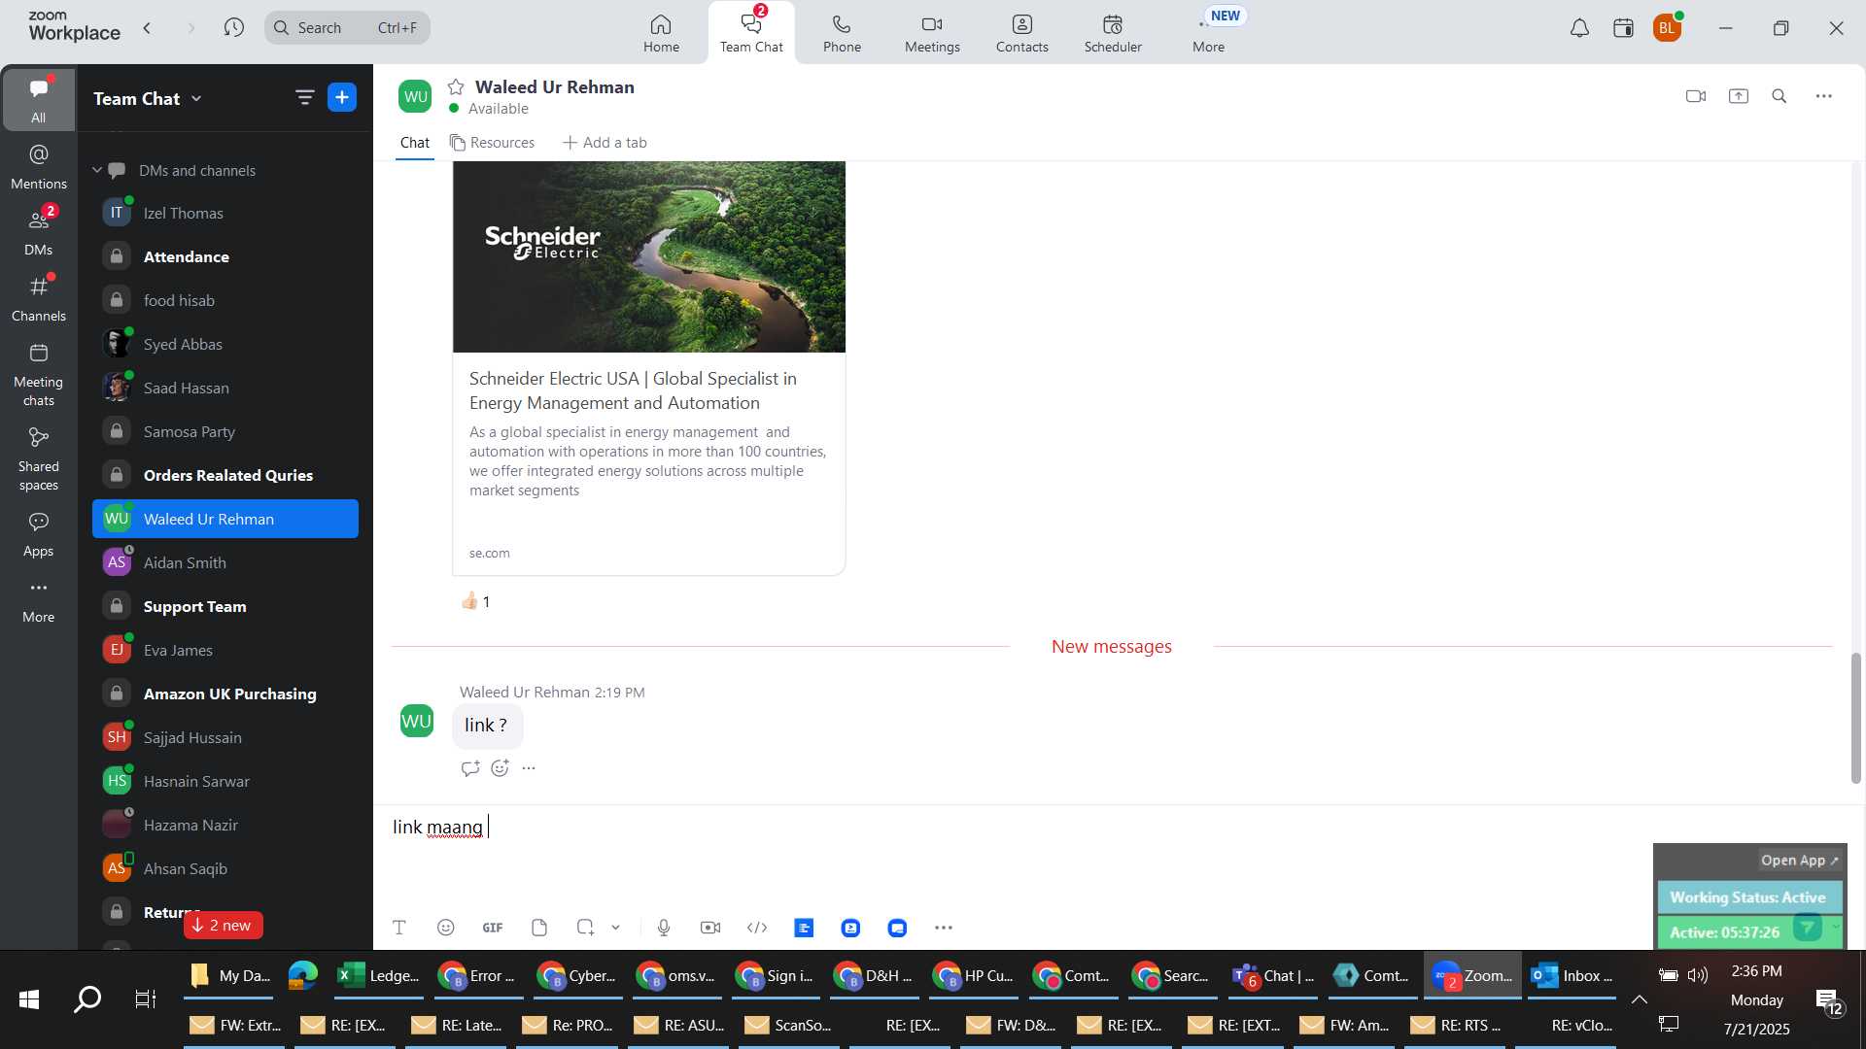Screen dimensions: 1866x1049
Task: Open the GIF picker
Action: [x=493, y=928]
